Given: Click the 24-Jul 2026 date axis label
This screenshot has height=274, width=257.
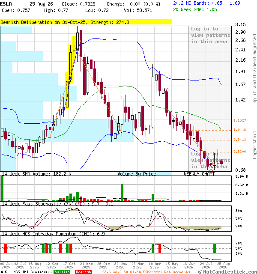Looking at the screenshot, I should (206, 265).
